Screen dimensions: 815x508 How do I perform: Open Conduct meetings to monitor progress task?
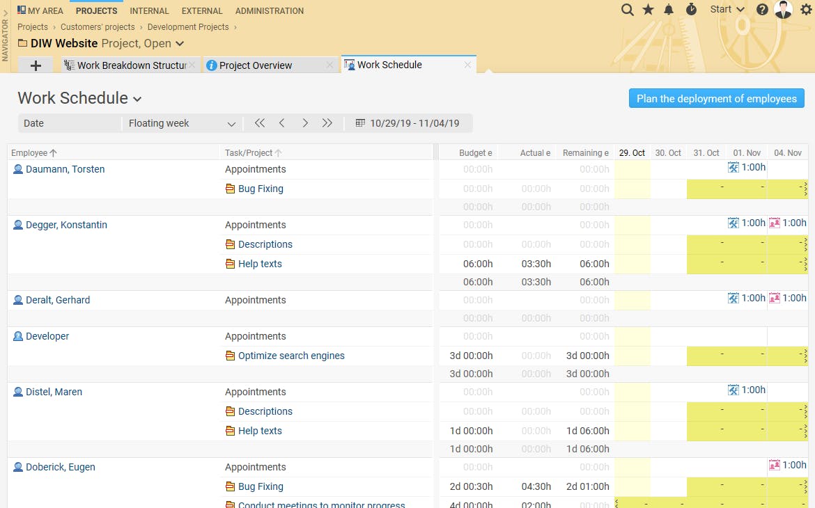(321, 505)
